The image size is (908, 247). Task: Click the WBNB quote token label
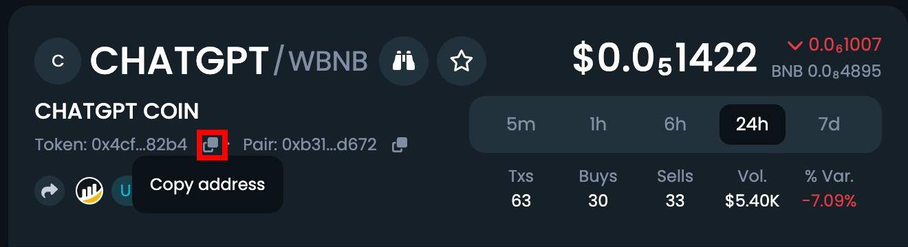327,62
